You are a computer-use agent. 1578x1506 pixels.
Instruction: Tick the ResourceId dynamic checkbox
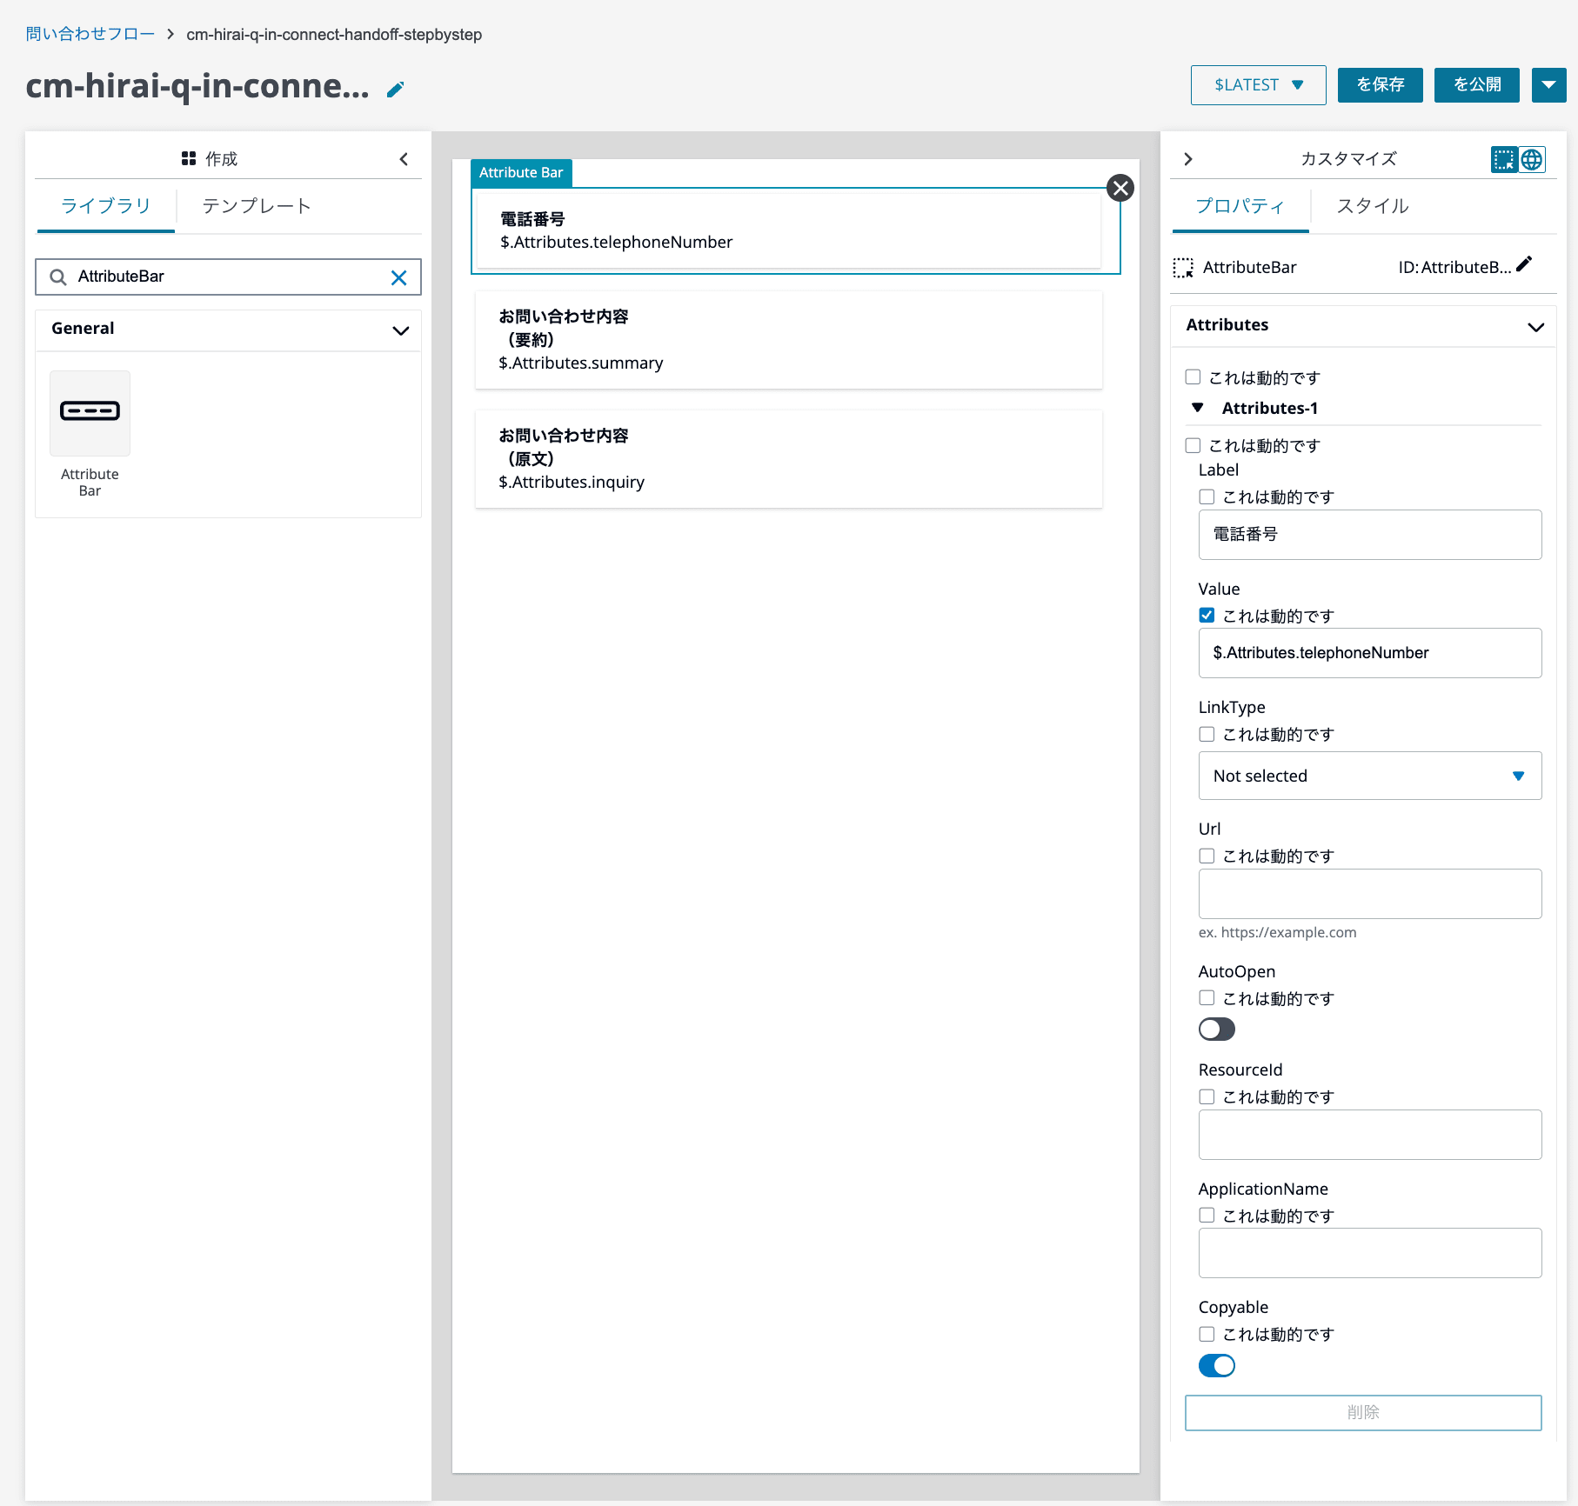[1207, 1096]
